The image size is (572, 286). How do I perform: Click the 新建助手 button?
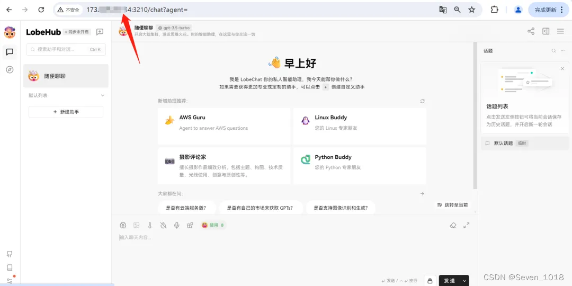66,112
